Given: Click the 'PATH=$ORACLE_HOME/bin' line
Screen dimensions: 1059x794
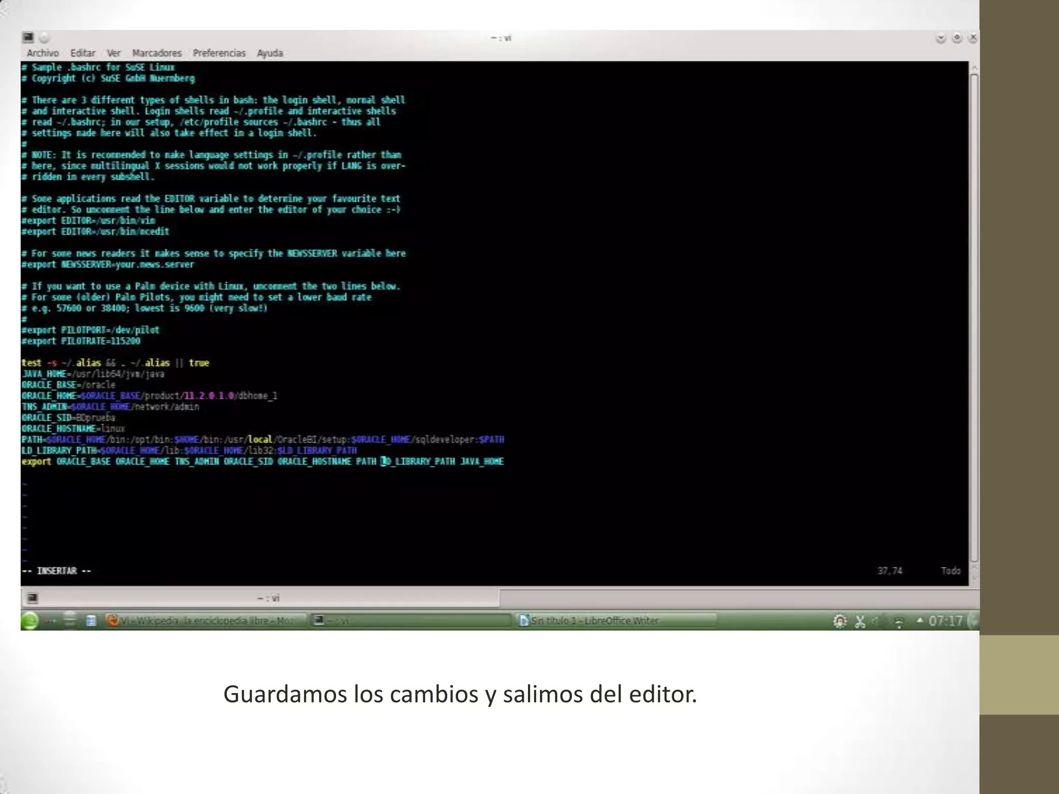Looking at the screenshot, I should coord(263,439).
